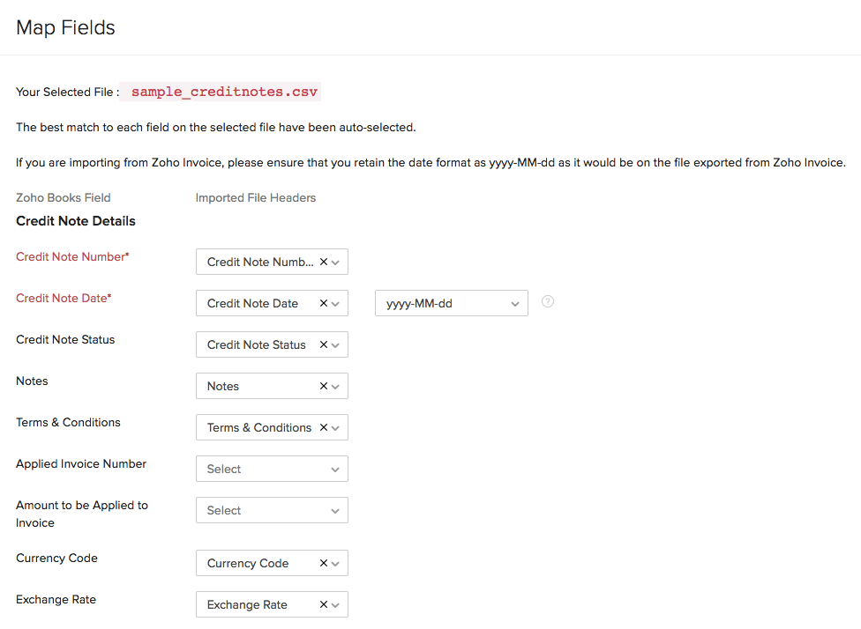Click the date format help icon
861x629 pixels.
point(548,302)
